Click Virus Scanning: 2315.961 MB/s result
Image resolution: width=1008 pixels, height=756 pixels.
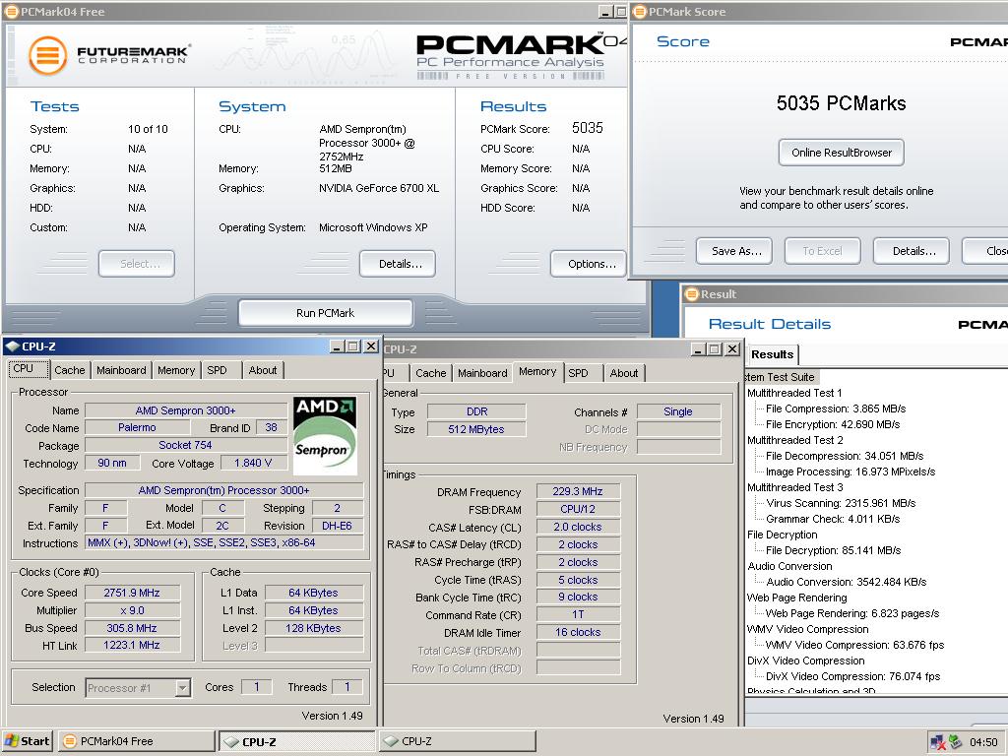click(x=841, y=503)
